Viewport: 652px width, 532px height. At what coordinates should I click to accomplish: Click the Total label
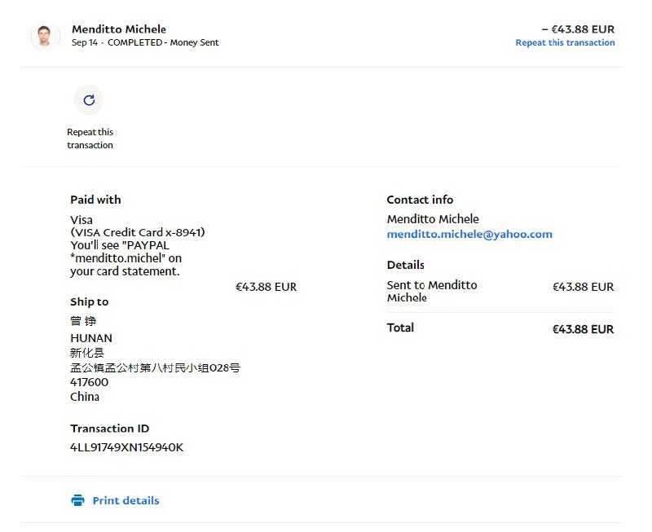400,328
